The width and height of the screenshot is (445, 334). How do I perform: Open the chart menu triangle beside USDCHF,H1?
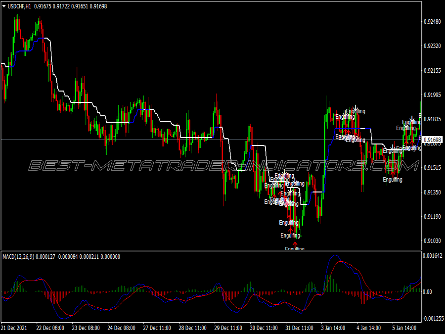tap(4, 6)
